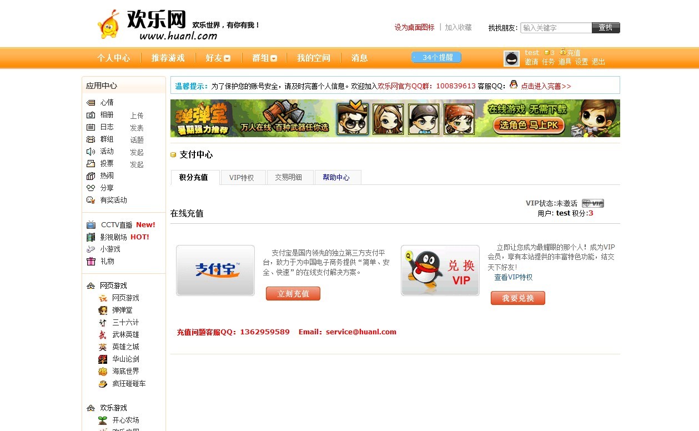Click the 欢乐网 logo mascot
The image size is (699, 431).
pyautogui.click(x=108, y=24)
